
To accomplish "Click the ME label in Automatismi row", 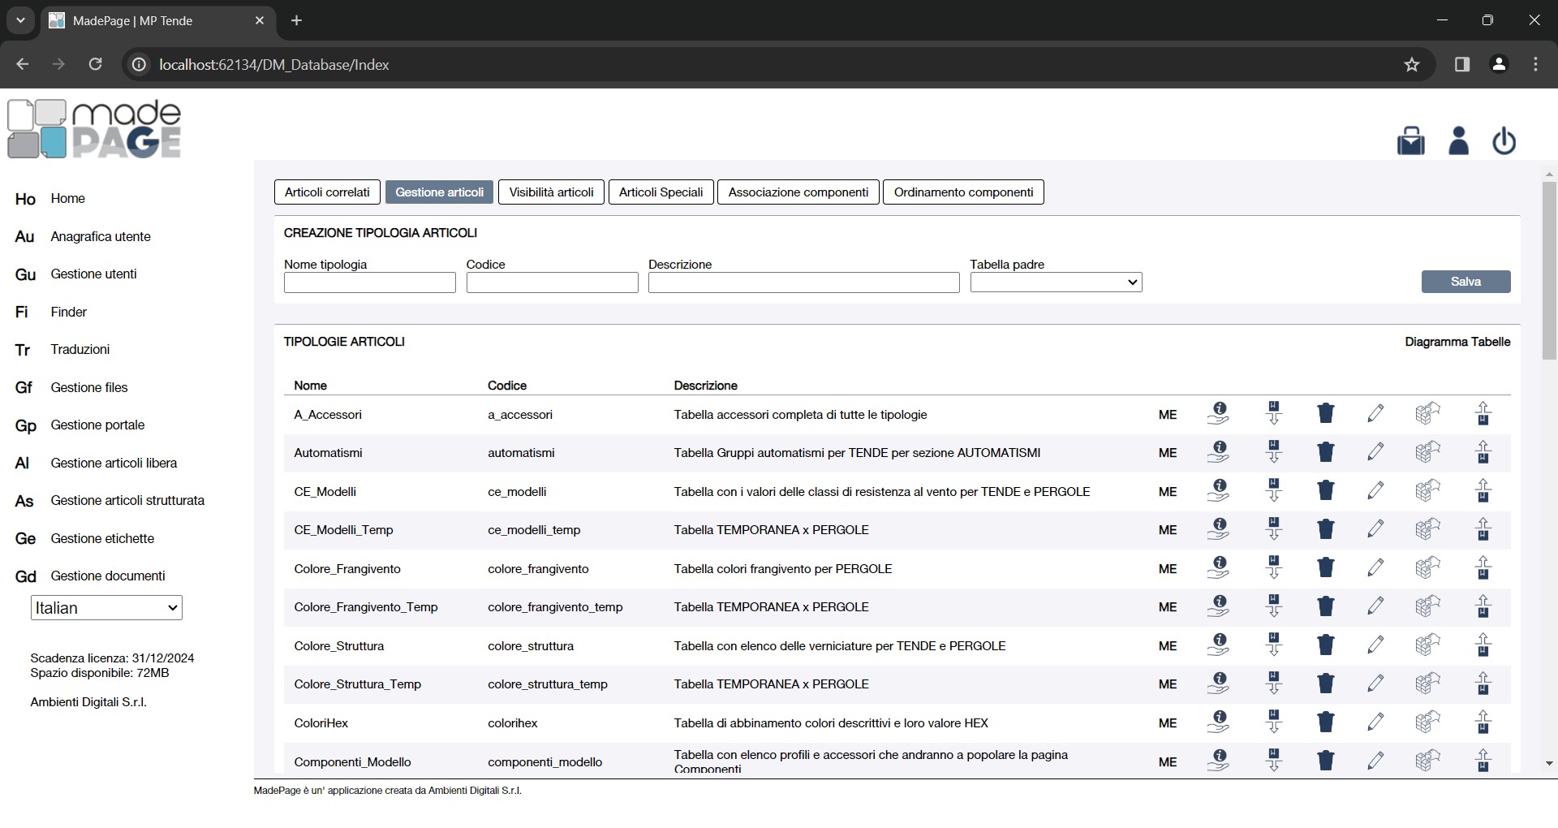I will pos(1168,453).
